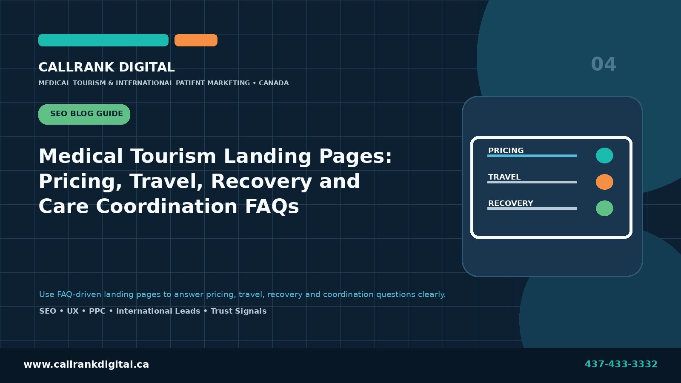Click the medical tourism marketing Canada tagline
Image resolution: width=681 pixels, height=383 pixels.
coord(163,83)
